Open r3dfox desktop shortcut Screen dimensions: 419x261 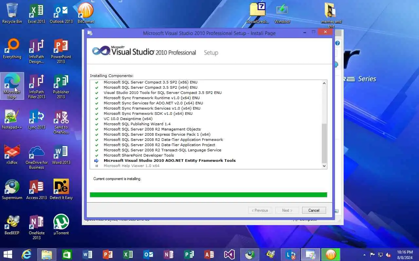click(x=12, y=155)
